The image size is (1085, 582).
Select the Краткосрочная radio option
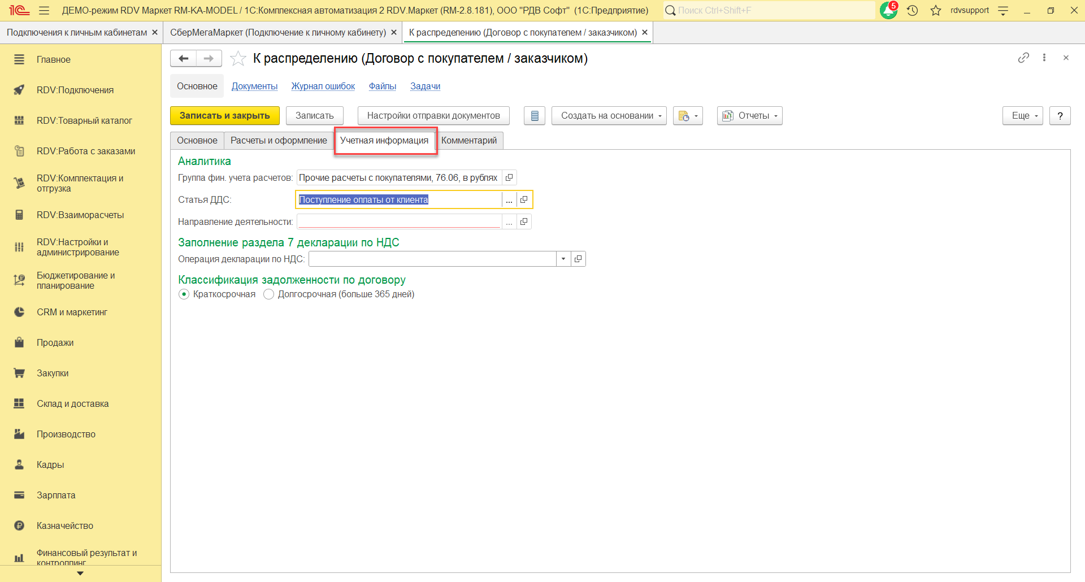coord(184,294)
